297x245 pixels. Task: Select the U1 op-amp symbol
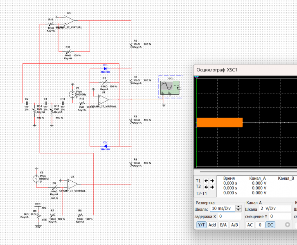(103, 100)
